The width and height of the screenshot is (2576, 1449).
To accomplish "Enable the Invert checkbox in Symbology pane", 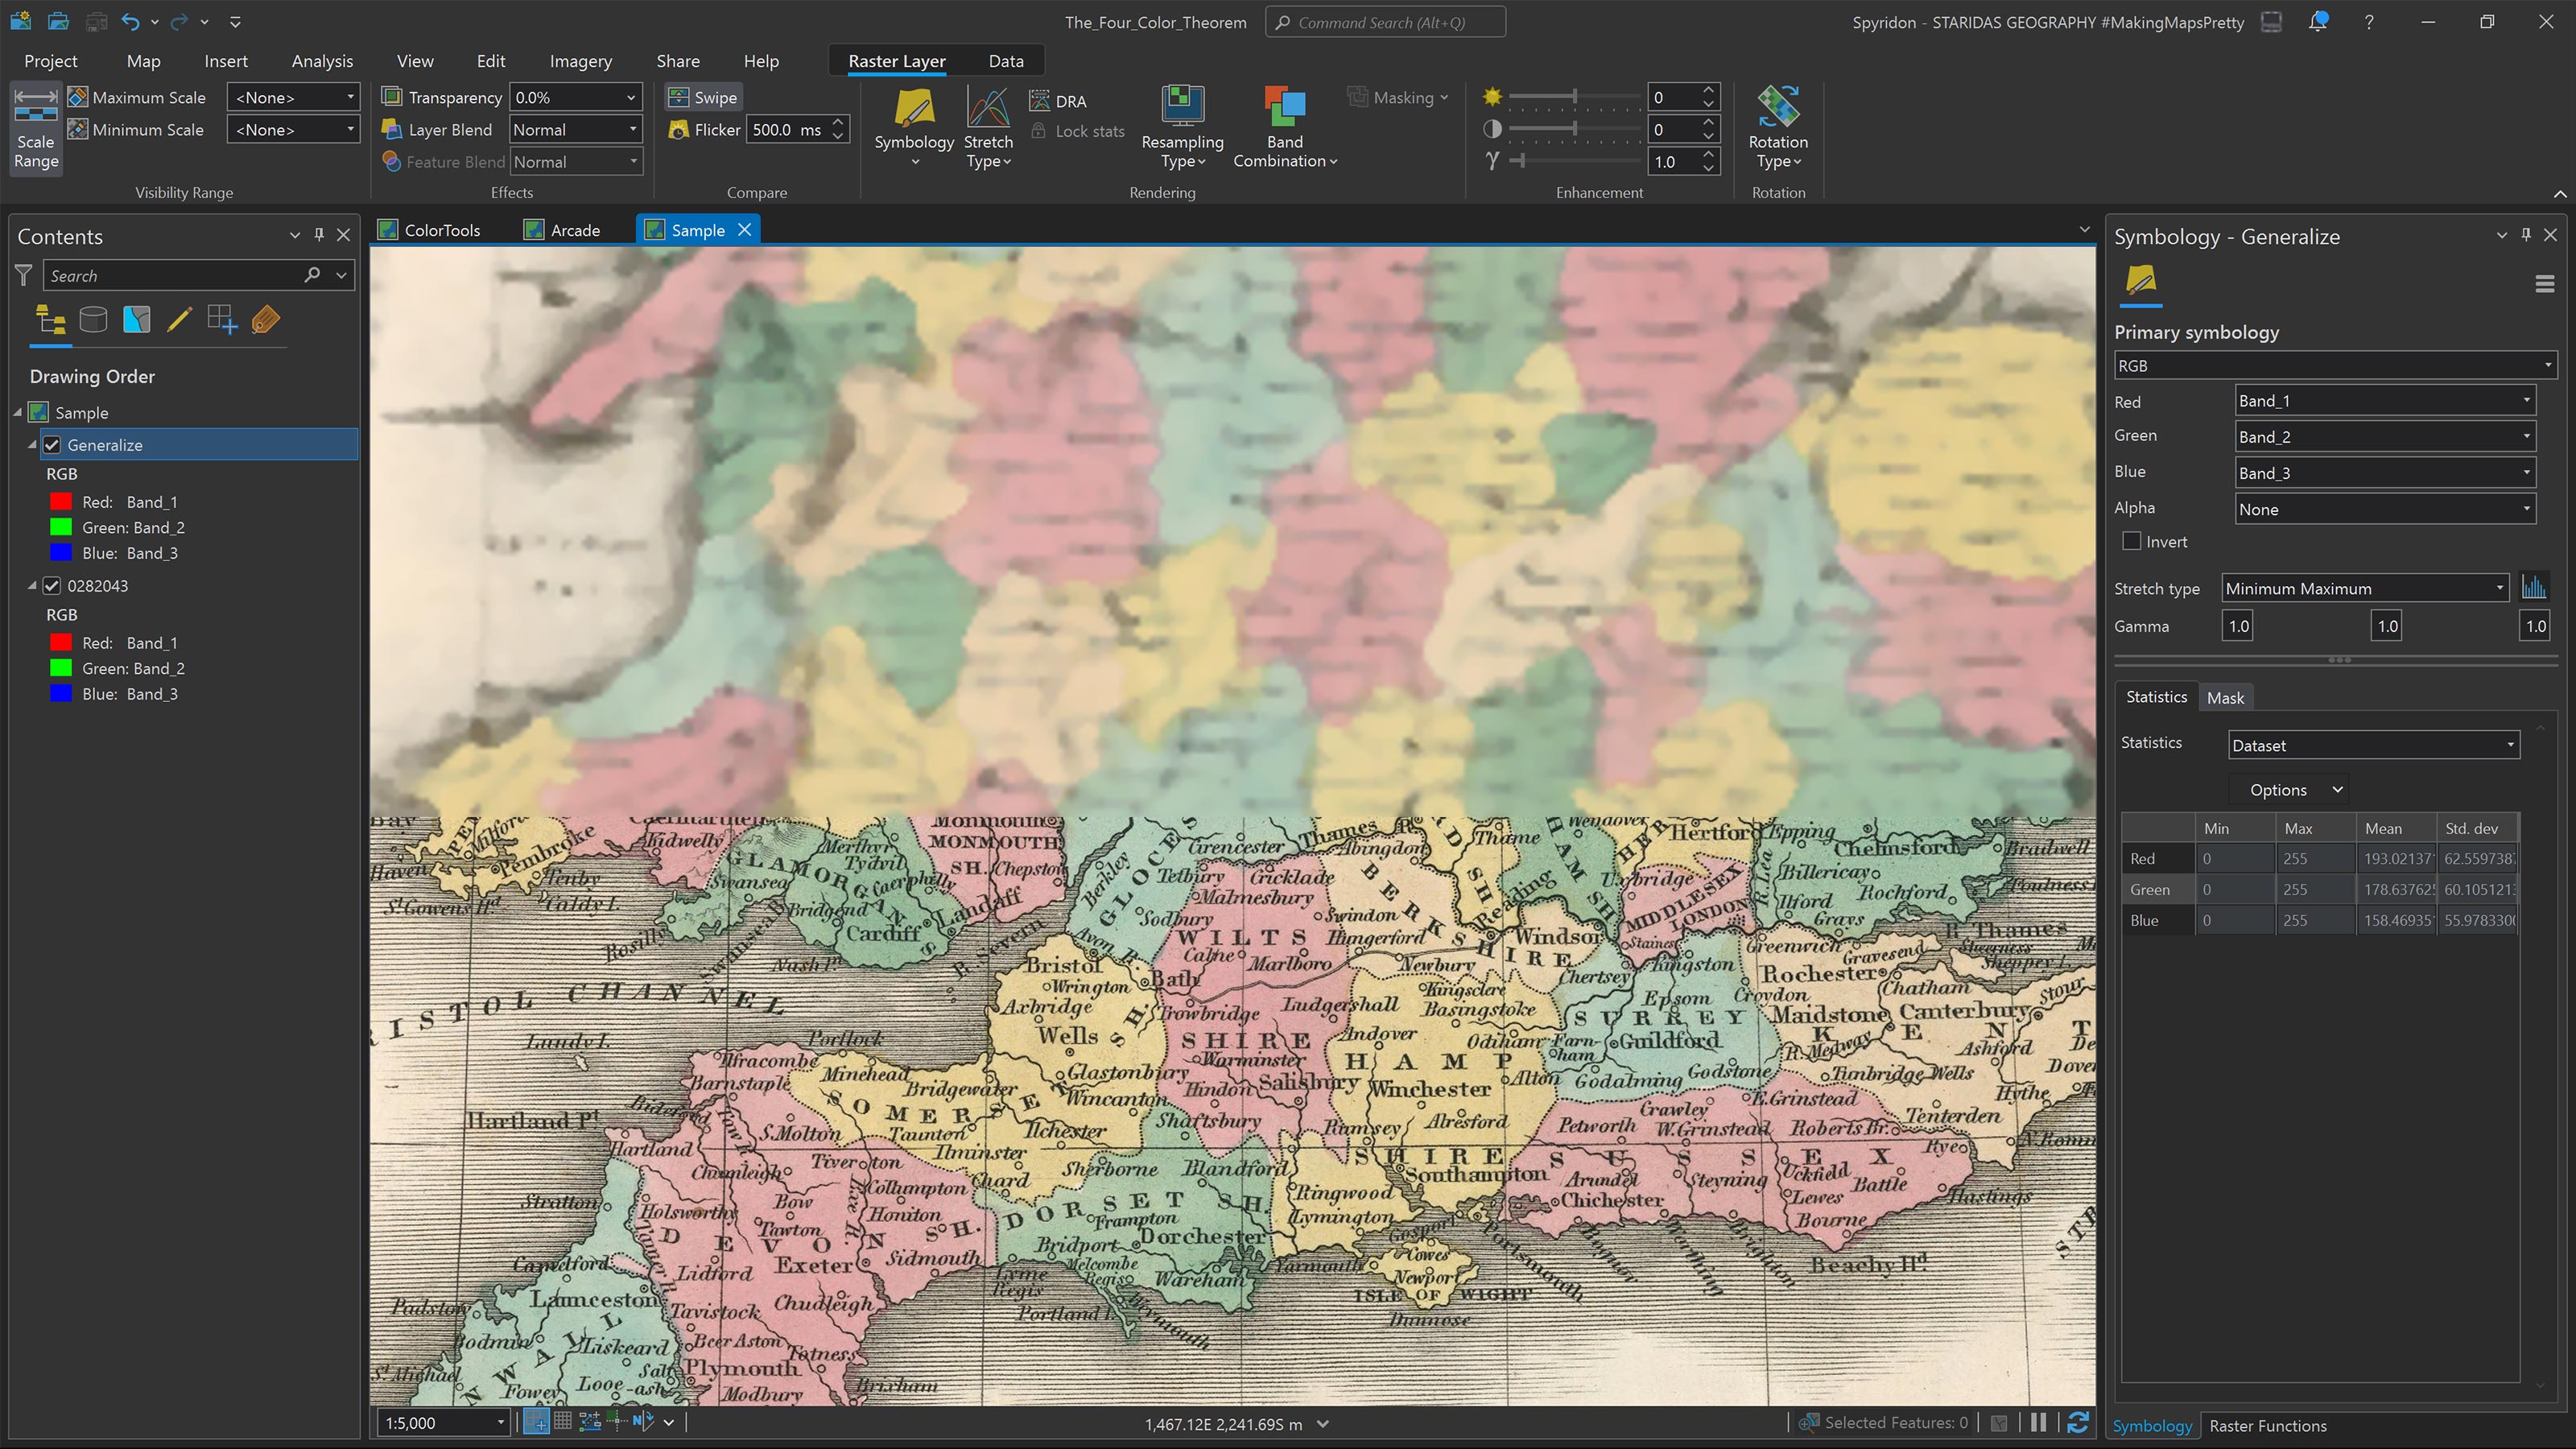I will [x=2132, y=541].
